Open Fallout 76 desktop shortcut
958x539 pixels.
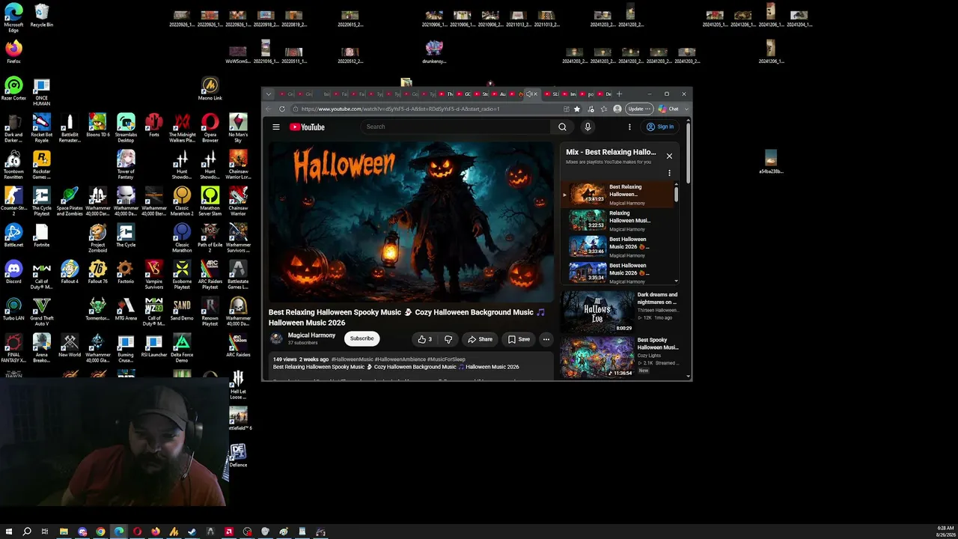click(97, 272)
